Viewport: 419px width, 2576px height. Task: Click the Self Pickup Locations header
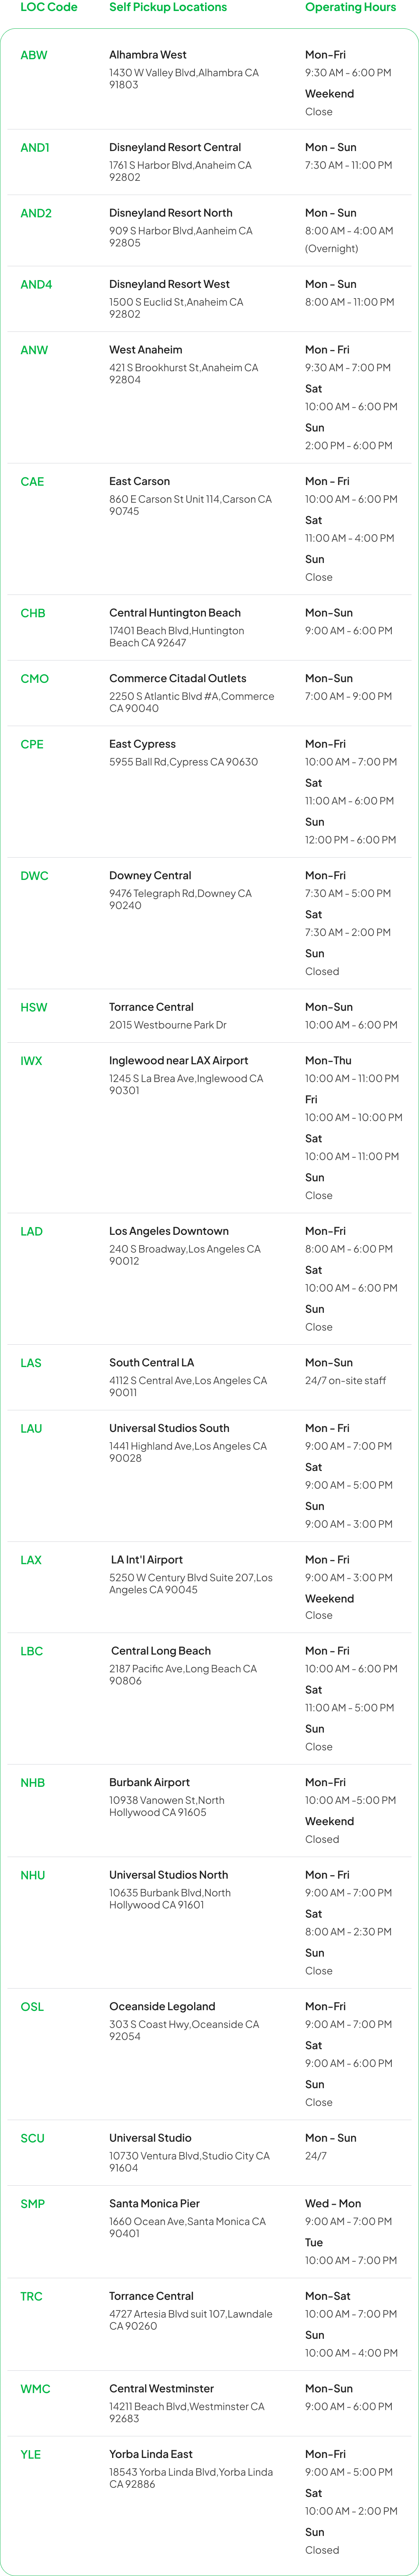pos(168,7)
